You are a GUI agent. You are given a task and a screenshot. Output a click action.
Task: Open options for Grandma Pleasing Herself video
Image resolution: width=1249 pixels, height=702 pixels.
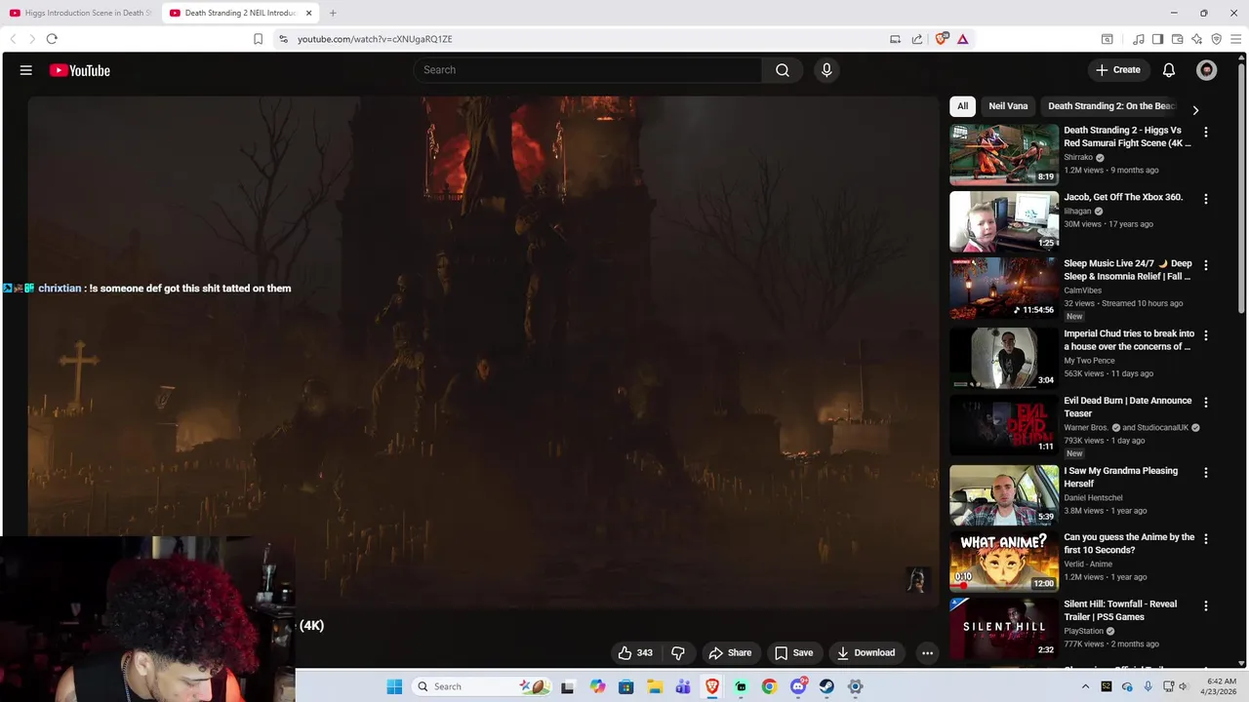(x=1206, y=472)
